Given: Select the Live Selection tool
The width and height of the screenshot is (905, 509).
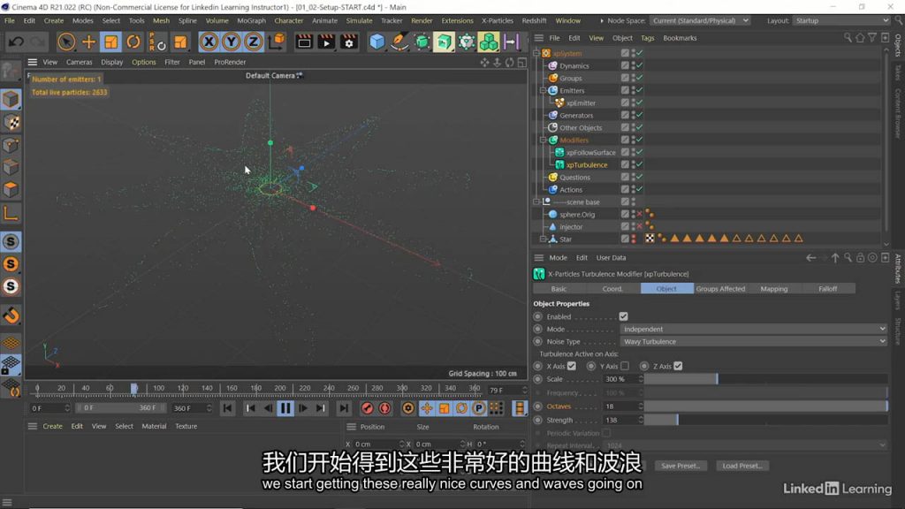Looking at the screenshot, I should pos(66,42).
